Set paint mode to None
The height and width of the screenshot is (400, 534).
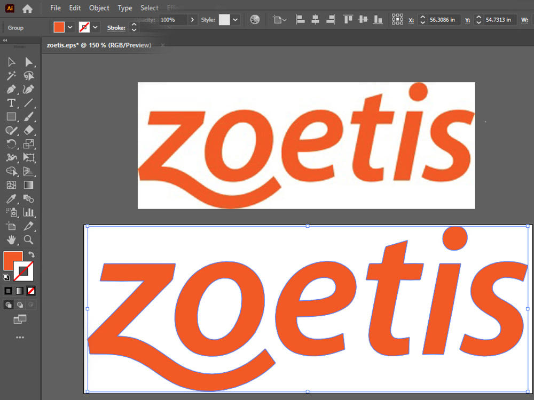31,291
